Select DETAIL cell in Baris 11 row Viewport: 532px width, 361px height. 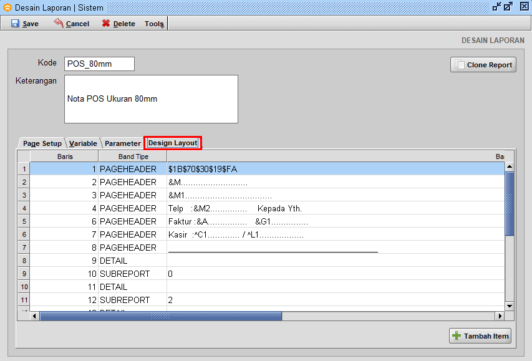pyautogui.click(x=133, y=287)
